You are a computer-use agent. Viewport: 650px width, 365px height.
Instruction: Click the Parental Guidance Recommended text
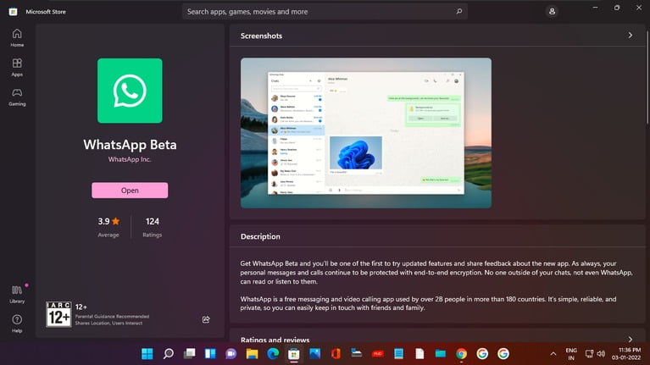[112, 316]
